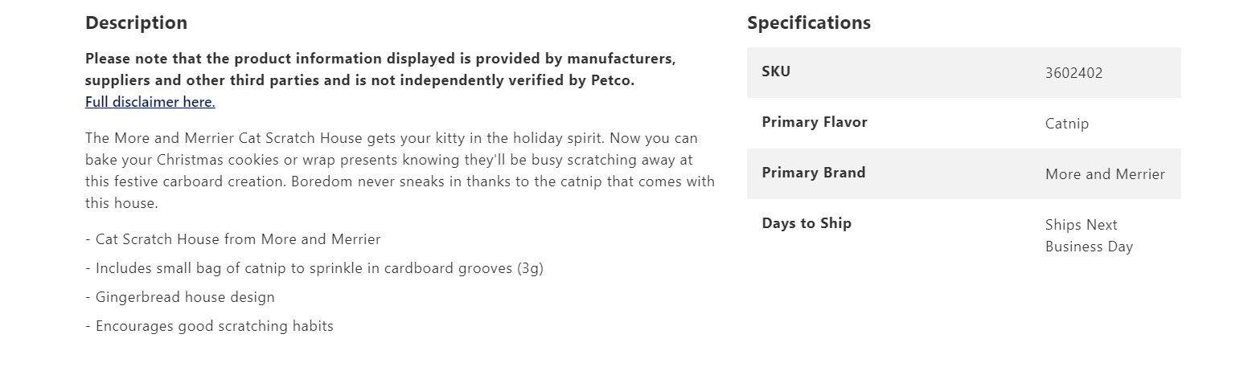This screenshot has width=1252, height=371.
Task: Select the SKU label in specifications
Action: click(x=776, y=71)
